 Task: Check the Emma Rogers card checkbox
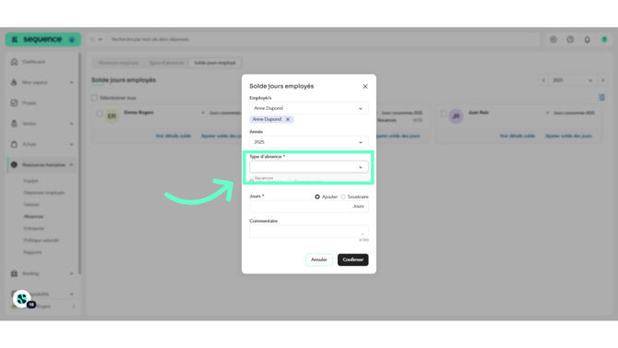(100, 114)
